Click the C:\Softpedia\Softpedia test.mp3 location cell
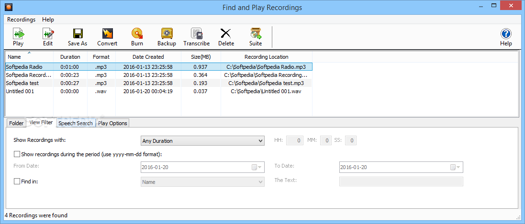This screenshot has height=224, width=525. 266,83
